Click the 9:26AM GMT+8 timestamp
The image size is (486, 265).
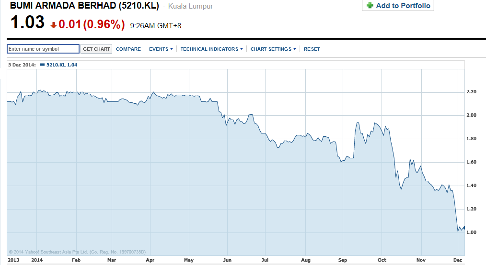156,26
